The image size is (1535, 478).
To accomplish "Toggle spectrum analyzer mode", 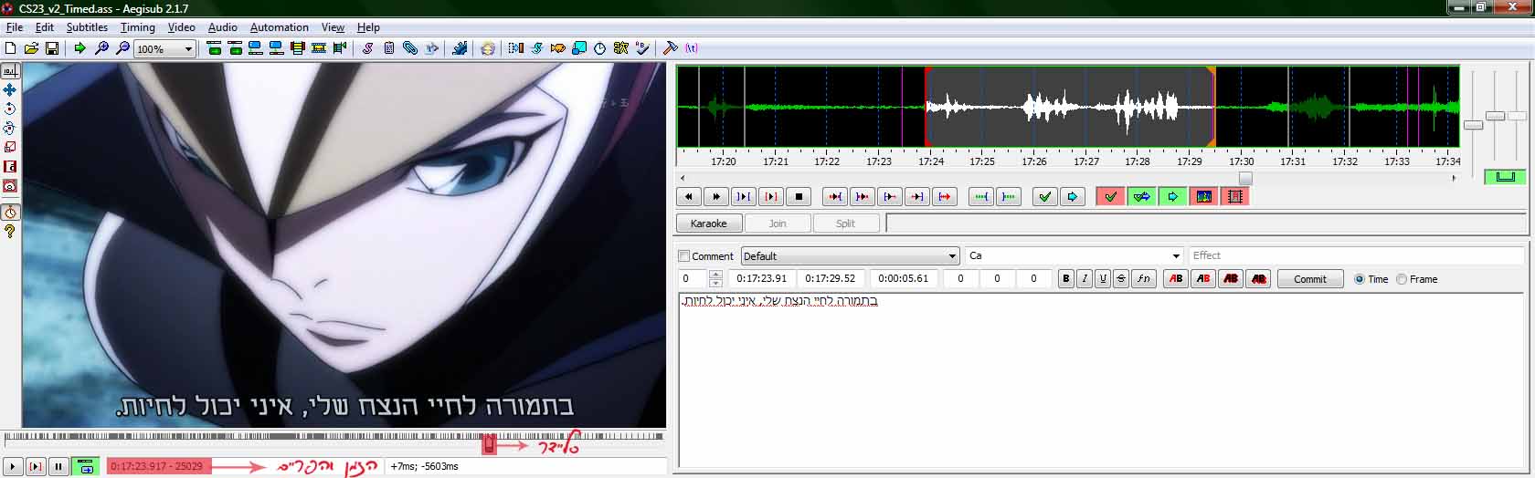I will coord(1203,196).
